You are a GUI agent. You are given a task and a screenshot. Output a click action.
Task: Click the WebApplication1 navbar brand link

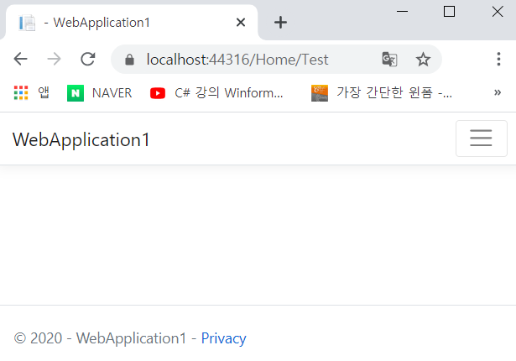81,139
